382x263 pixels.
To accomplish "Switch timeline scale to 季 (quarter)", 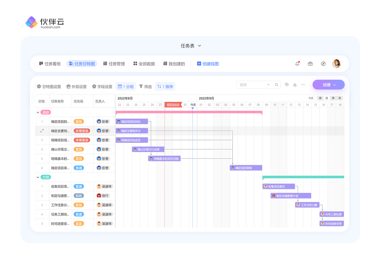I will (333, 98).
